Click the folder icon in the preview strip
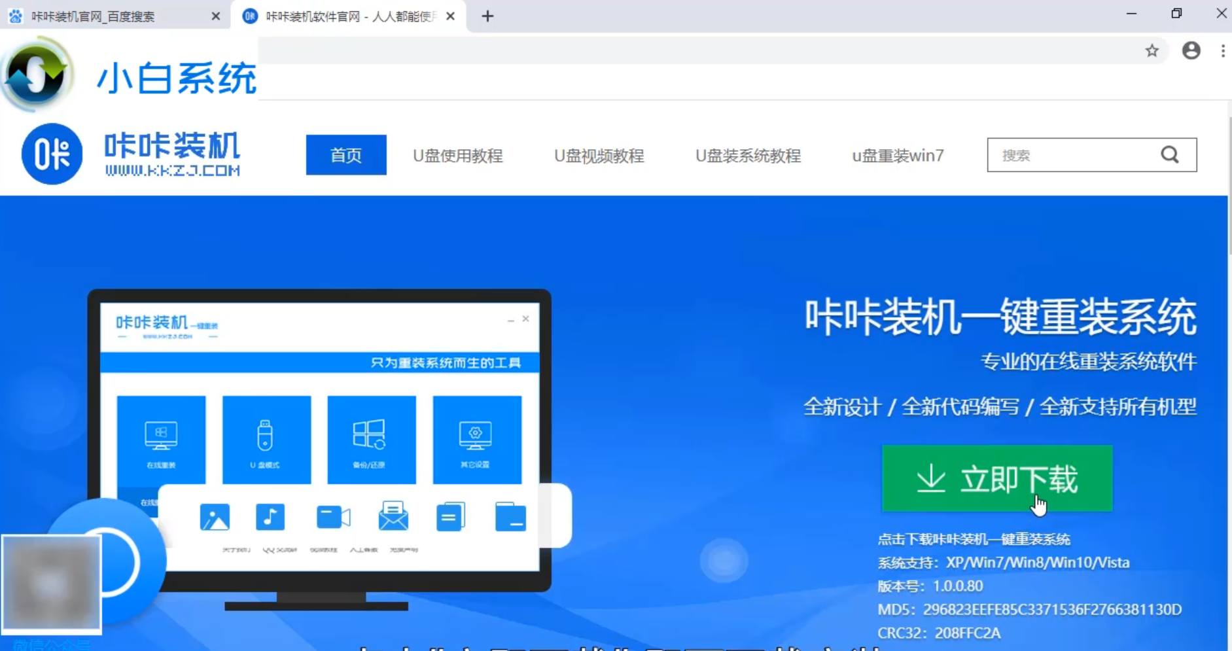Screen dimensions: 1232x651 510,517
